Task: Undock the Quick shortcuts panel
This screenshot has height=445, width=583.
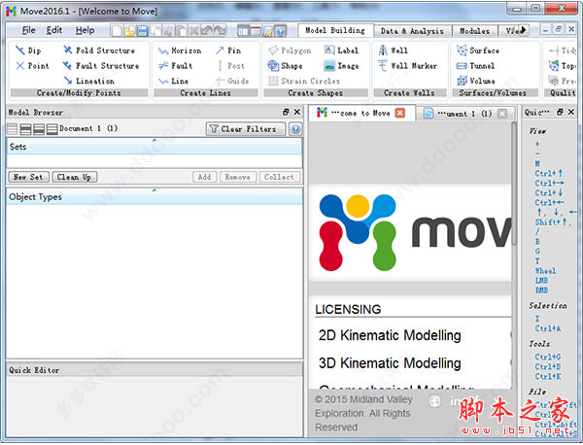Action: [x=560, y=112]
